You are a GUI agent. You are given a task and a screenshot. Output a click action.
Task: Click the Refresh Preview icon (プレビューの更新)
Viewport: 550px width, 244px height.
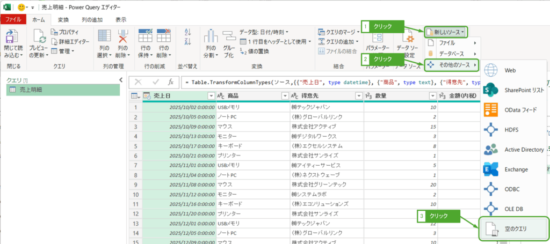tap(39, 39)
